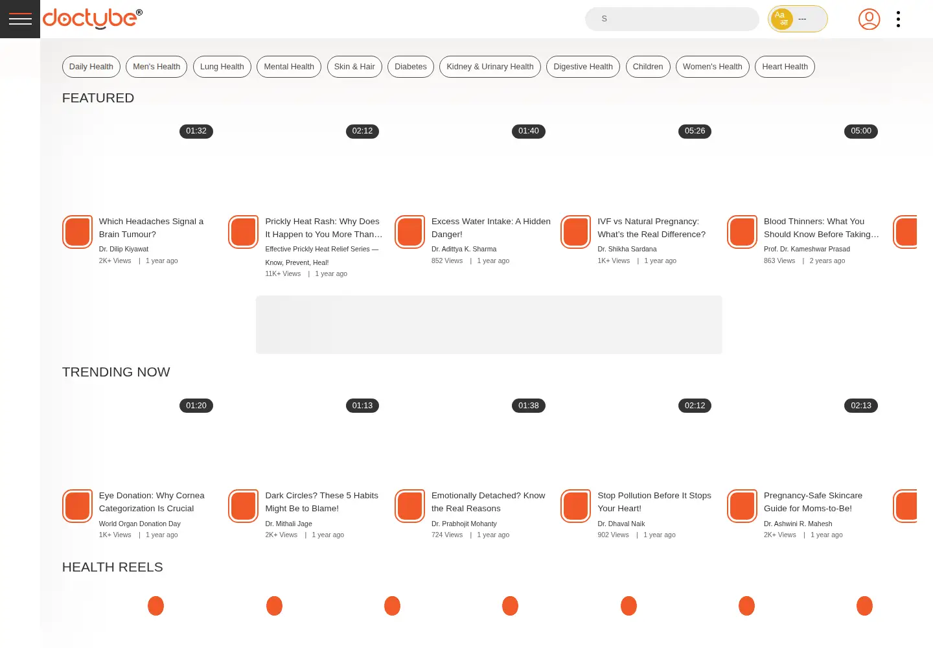Open the hamburger navigation menu
This screenshot has height=648, width=933.
coord(20,19)
